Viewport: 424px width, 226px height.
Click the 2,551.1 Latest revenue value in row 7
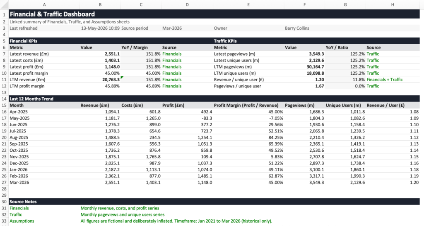(112, 54)
